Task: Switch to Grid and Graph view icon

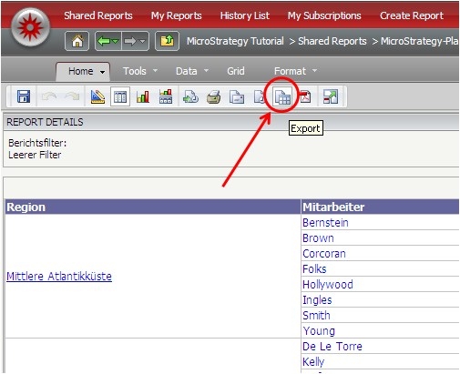Action: point(166,96)
